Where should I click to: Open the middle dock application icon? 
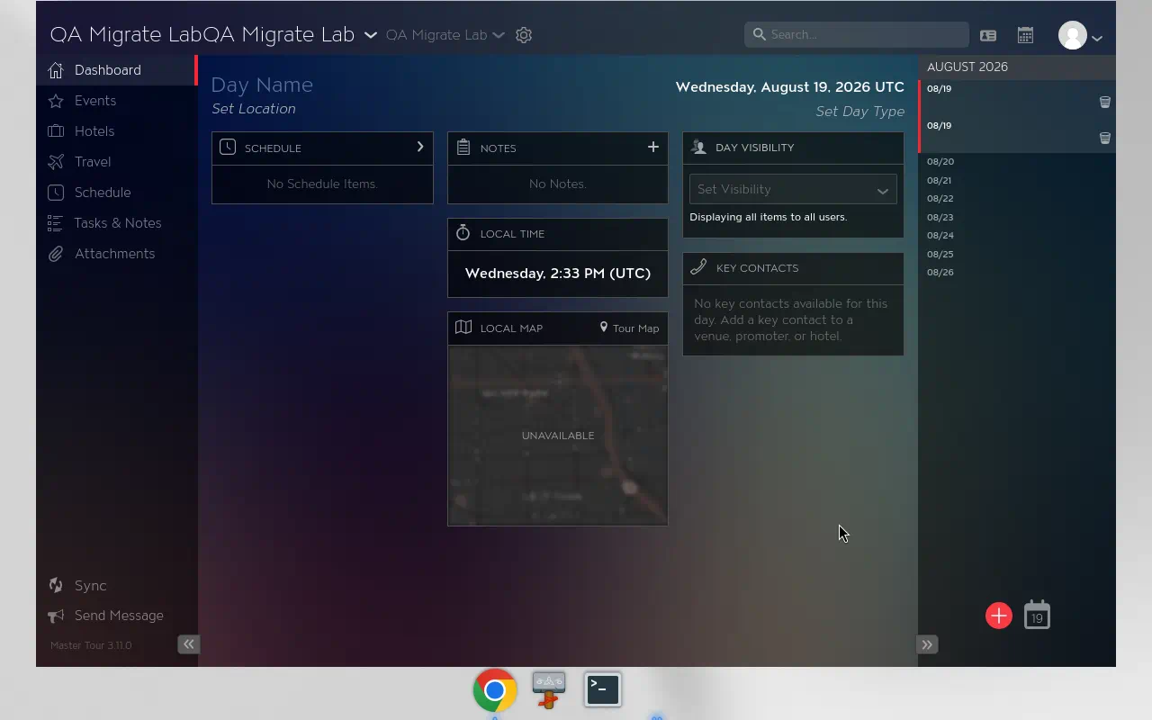[x=548, y=690]
